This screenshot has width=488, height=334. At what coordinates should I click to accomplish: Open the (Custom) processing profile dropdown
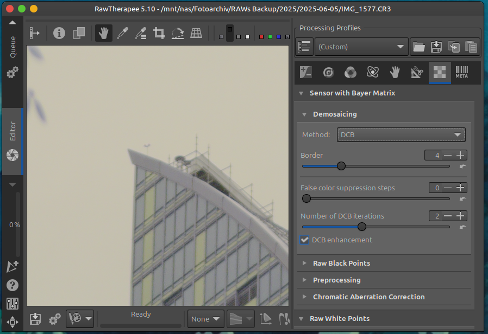pos(361,47)
